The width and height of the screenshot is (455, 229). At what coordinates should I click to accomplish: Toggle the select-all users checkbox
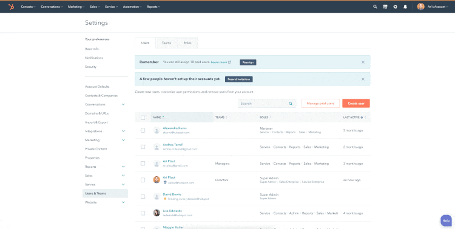pos(143,118)
